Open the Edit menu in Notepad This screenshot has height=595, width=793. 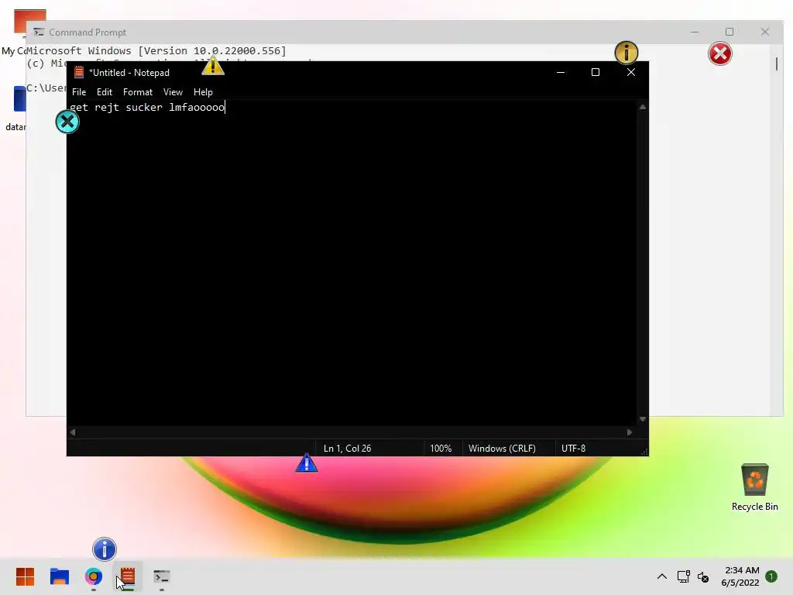(105, 92)
